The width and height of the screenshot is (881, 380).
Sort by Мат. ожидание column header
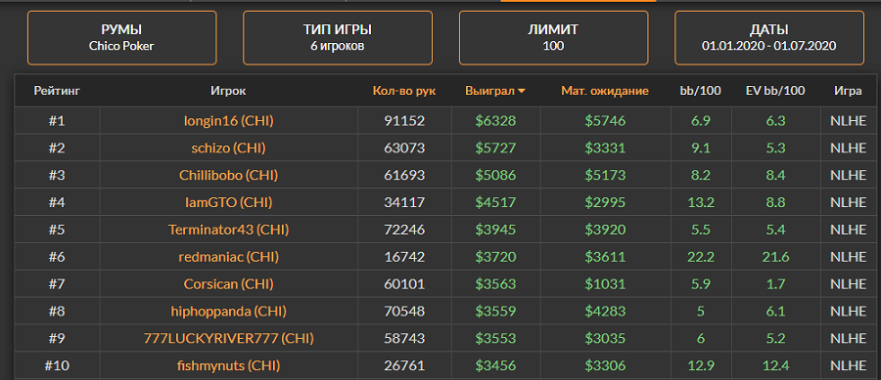pos(605,91)
